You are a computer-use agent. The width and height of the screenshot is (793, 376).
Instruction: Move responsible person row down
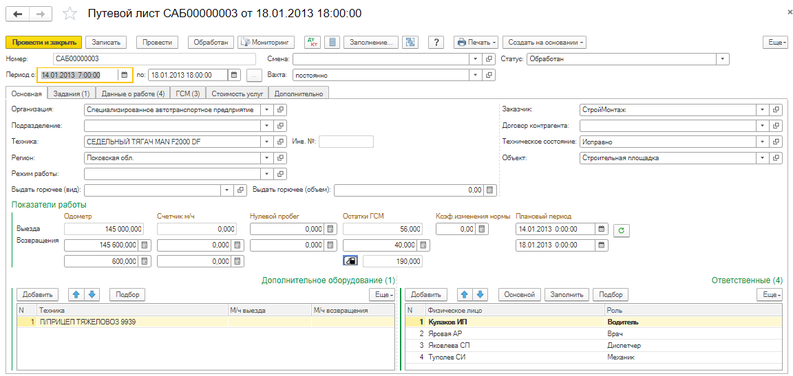pos(480,294)
